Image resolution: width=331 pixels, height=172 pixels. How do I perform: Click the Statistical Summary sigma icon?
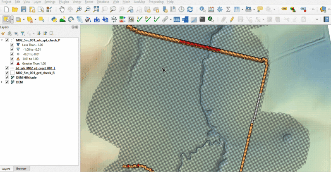click(228, 9)
